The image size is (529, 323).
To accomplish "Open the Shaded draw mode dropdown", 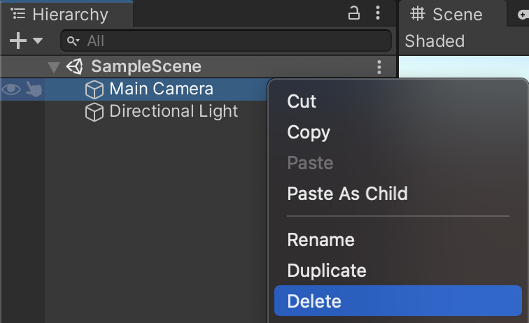I will tap(435, 41).
